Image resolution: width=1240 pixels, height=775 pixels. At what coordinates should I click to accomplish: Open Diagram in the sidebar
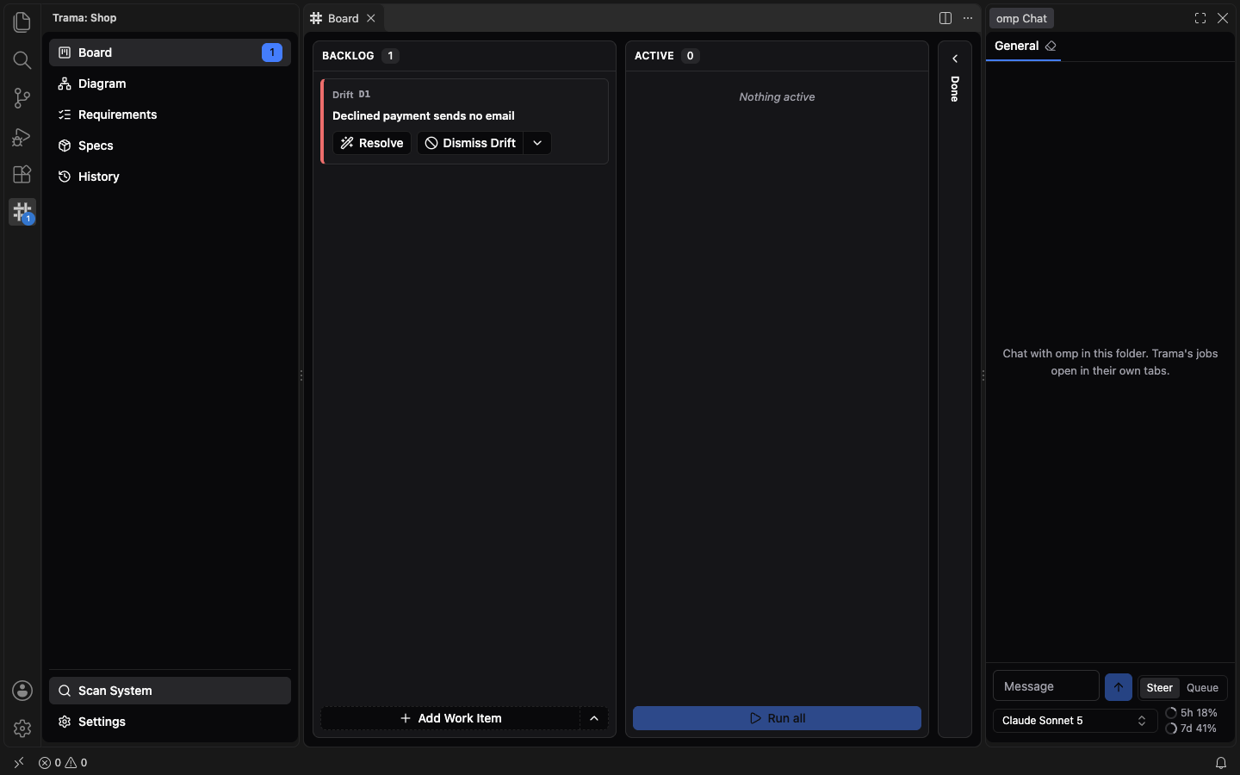click(x=170, y=84)
